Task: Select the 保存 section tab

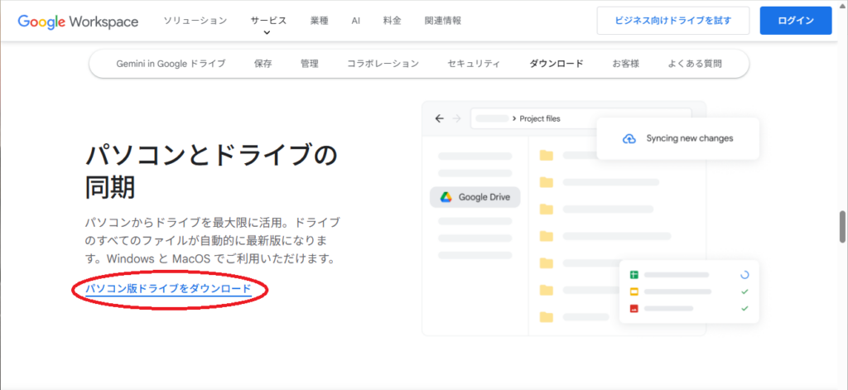Action: [263, 64]
